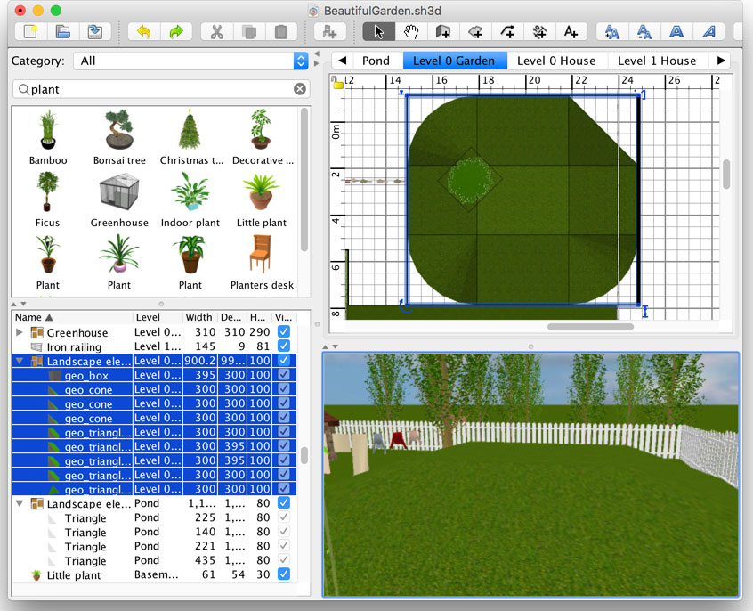Viewport: 753px width, 611px height.
Task: Toggle Little plant visibility checkbox
Action: (x=284, y=574)
